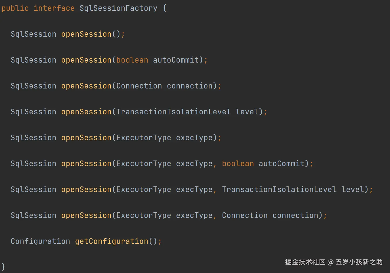Click the getConfiguration method name
Viewport: 390px width, 273px height.
112,241
